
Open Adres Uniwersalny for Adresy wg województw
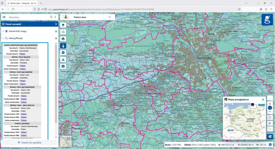pyautogui.click(x=24, y=102)
